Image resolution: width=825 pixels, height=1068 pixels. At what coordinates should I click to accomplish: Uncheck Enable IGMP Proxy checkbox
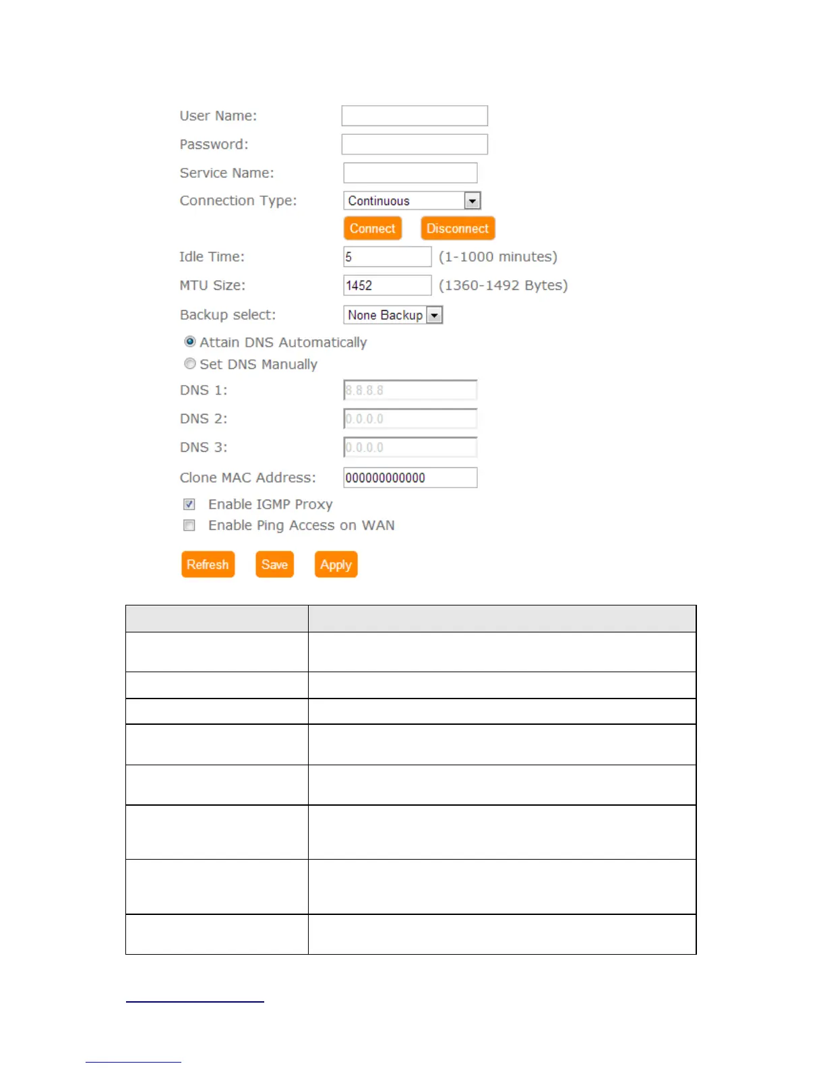click(x=189, y=504)
